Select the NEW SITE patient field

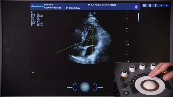tap(49, 5)
